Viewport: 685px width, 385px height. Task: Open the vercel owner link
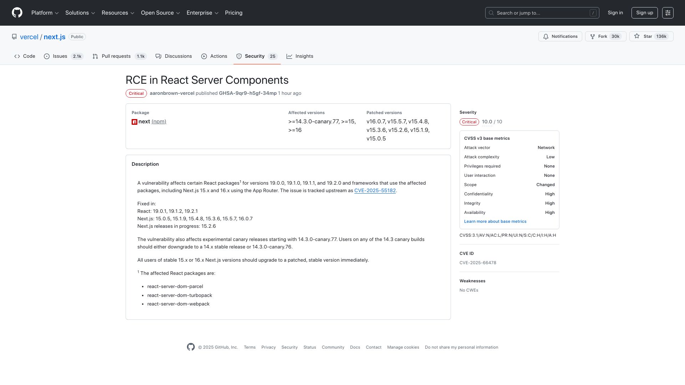tap(29, 37)
